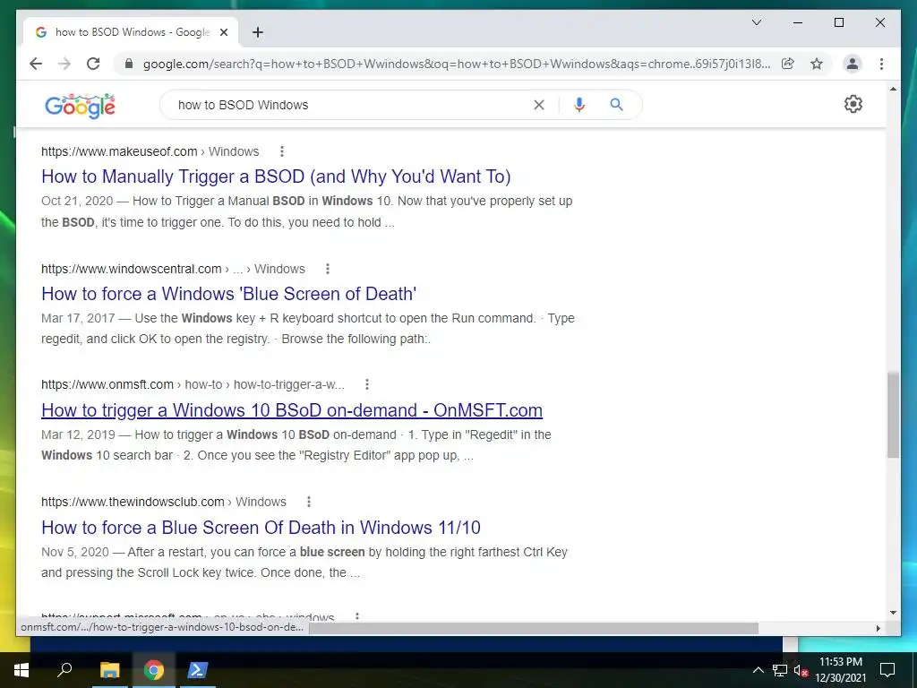Click the browser forward arrow
Image resolution: width=917 pixels, height=688 pixels.
coord(64,64)
